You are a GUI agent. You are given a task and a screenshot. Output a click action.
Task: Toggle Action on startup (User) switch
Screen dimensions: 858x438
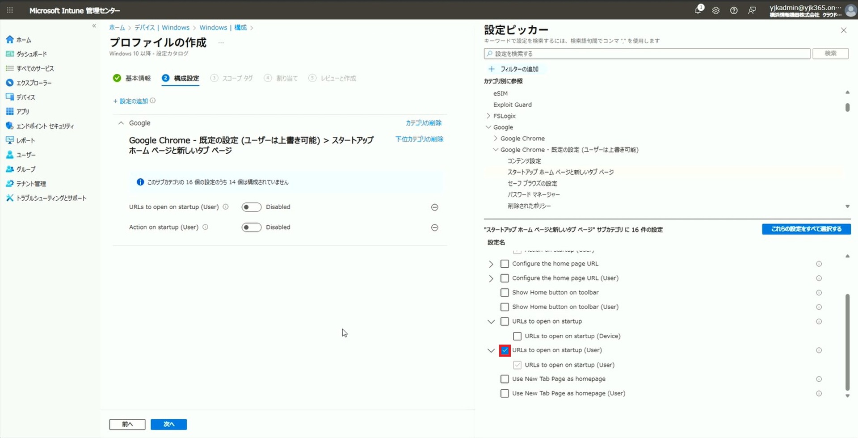pyautogui.click(x=251, y=227)
